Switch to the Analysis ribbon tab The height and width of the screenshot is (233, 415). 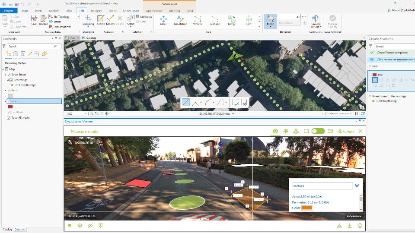point(54,11)
